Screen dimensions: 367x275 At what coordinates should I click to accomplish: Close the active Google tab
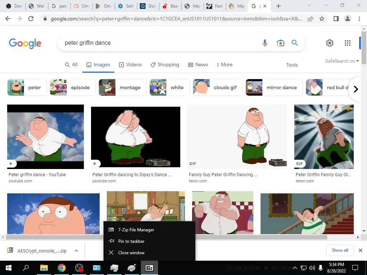[x=265, y=6]
